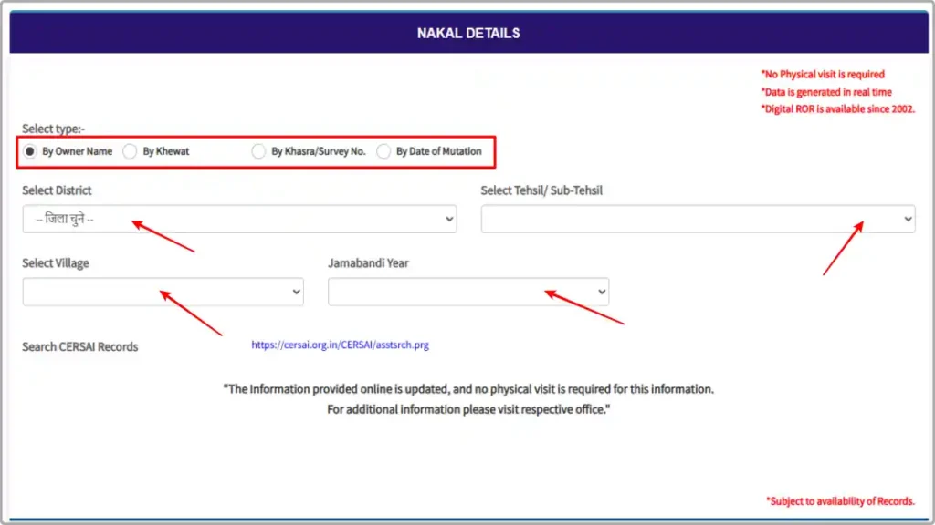This screenshot has height=525, width=935.
Task: Open the cersai.org.in asset search link
Action: (340, 345)
